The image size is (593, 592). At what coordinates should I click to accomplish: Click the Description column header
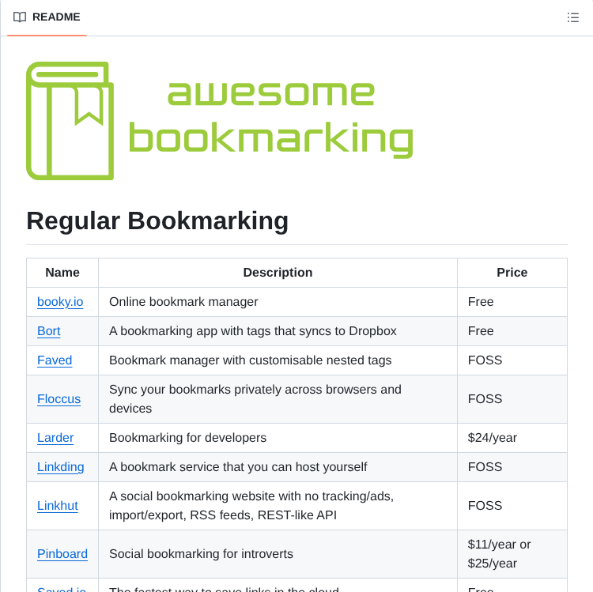pos(278,273)
